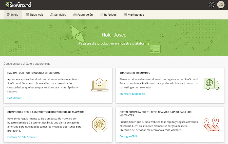Click the TRANSFERIR TU DOMINIO card title
This screenshot has height=144, width=228.
pyautogui.click(x=135, y=73)
